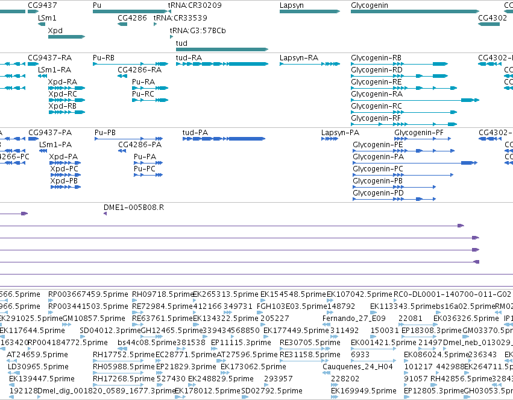The image size is (513, 400).
Task: Click the Pu-PB protein label
Action: click(105, 133)
